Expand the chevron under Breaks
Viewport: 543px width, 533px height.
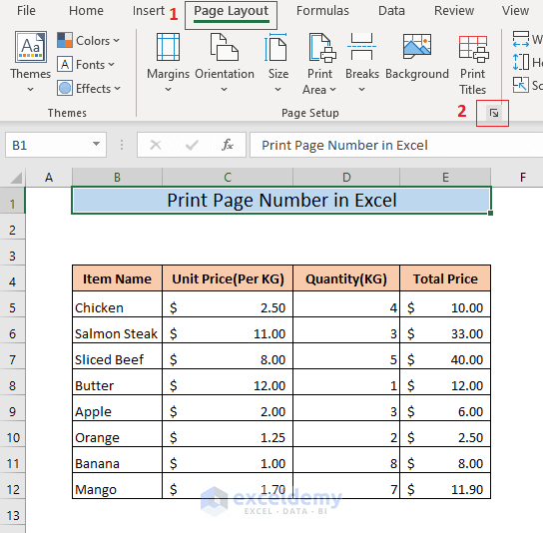coord(361,90)
